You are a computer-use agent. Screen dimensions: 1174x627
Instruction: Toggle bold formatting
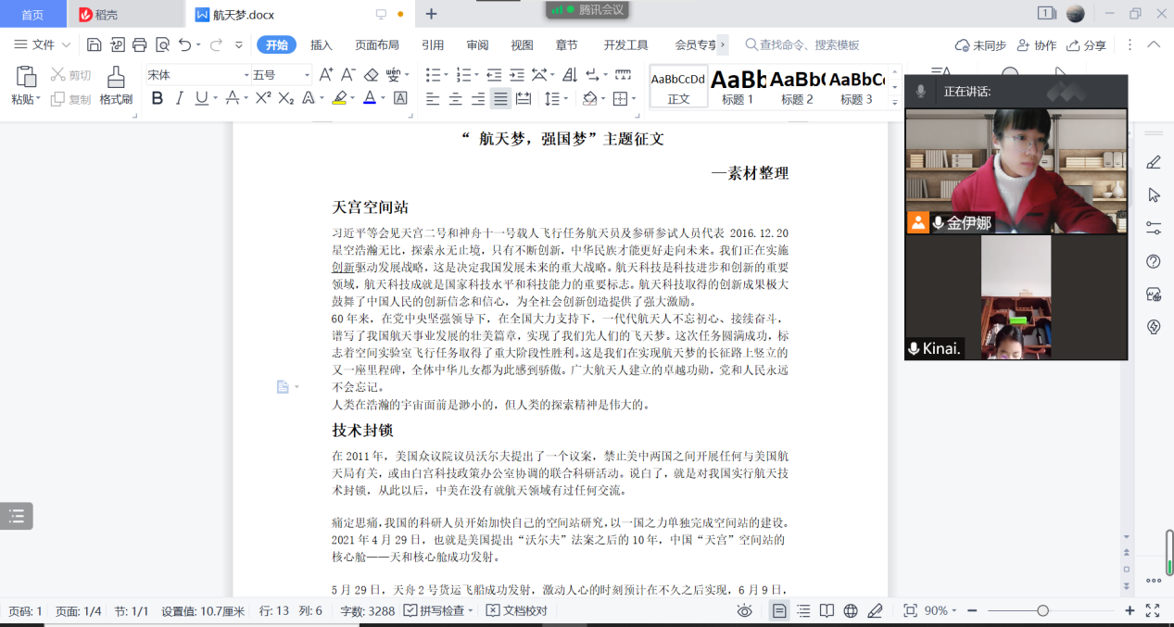click(157, 98)
